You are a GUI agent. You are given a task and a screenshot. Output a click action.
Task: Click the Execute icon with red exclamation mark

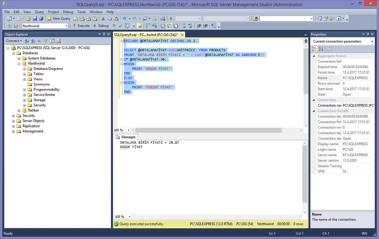[x=75, y=26]
